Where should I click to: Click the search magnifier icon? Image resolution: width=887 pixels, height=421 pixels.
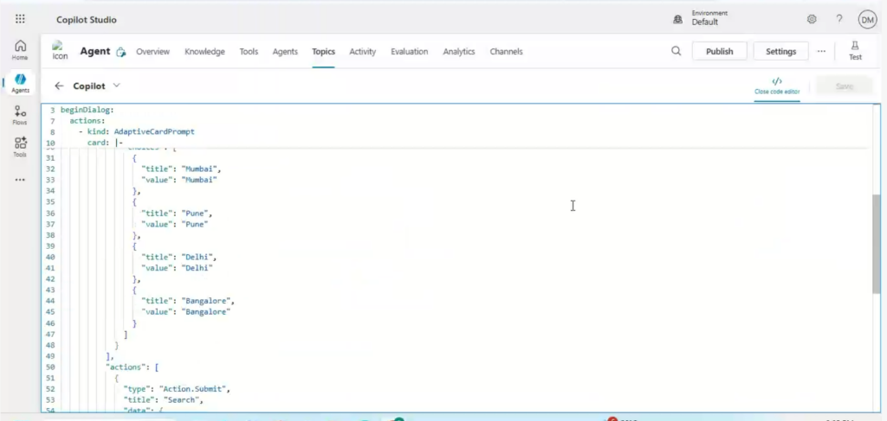pyautogui.click(x=676, y=51)
